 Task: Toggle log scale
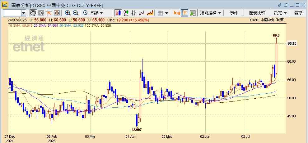click(x=177, y=13)
